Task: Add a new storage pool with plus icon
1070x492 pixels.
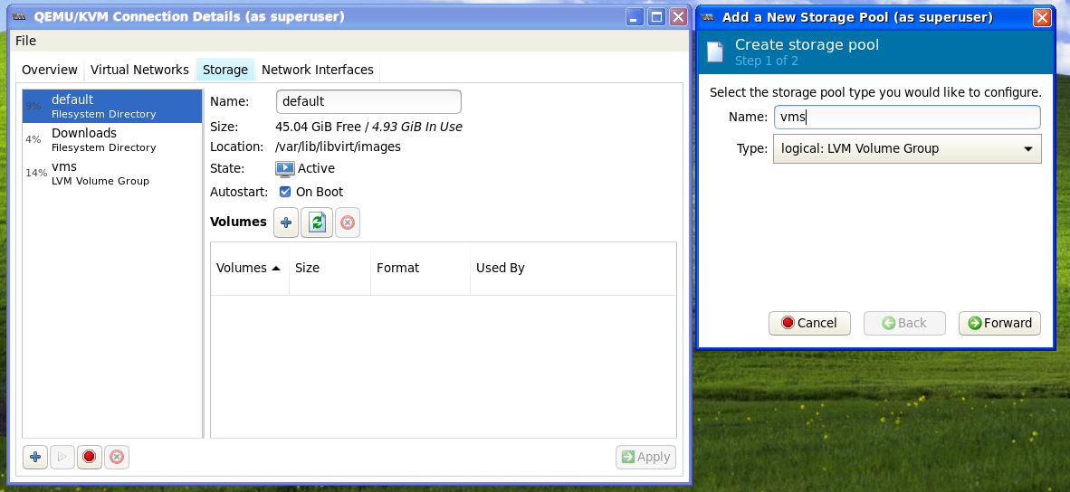Action: (x=34, y=458)
